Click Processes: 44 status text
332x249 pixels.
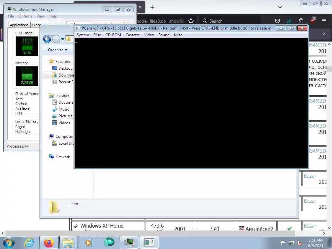[18, 146]
